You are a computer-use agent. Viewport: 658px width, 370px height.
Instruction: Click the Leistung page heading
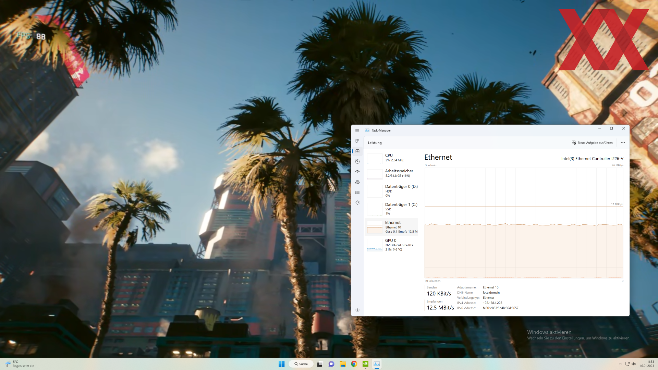(375, 143)
